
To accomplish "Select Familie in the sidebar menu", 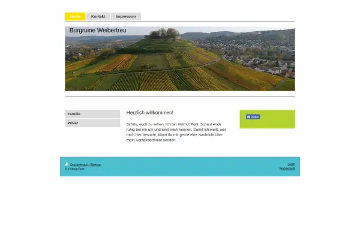I will coord(92,114).
